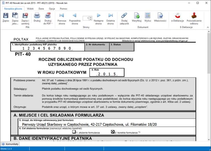Click the Podstawa prawna label
The width and height of the screenshot is (211, 151).
tap(24, 80)
